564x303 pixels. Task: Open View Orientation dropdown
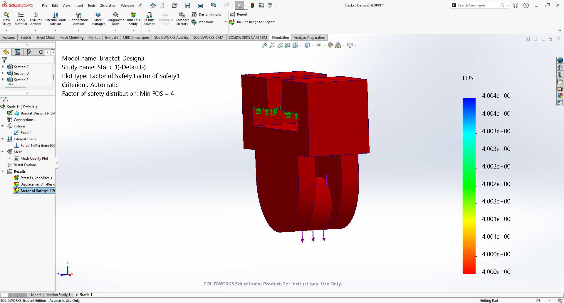[301, 45]
